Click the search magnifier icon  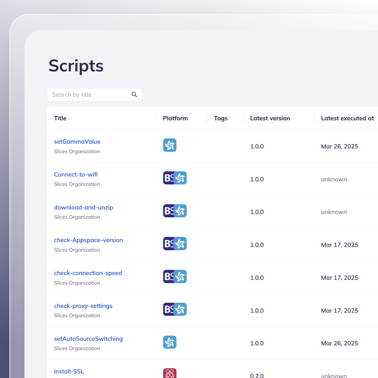134,94
